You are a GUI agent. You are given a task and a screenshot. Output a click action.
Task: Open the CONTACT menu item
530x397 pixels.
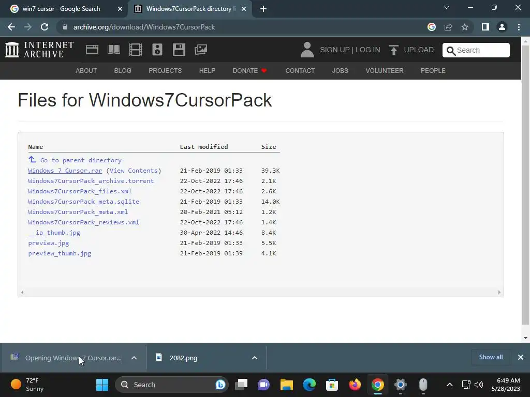pos(300,70)
